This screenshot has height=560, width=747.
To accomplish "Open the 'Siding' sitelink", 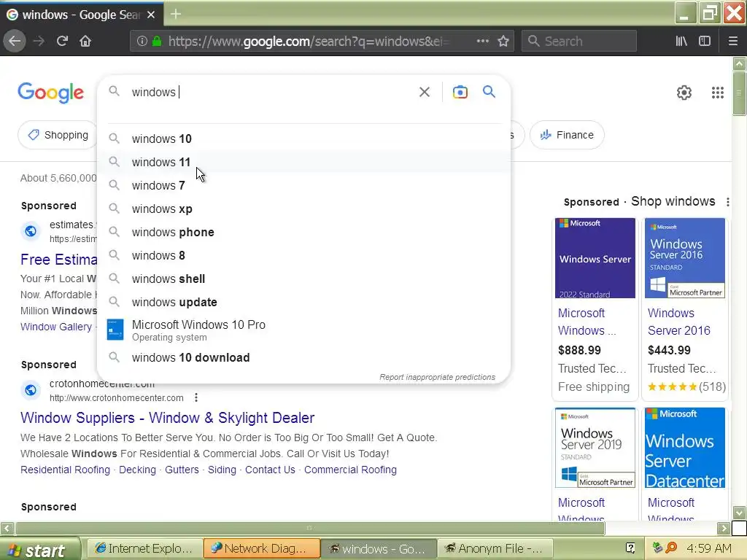I will pyautogui.click(x=222, y=470).
